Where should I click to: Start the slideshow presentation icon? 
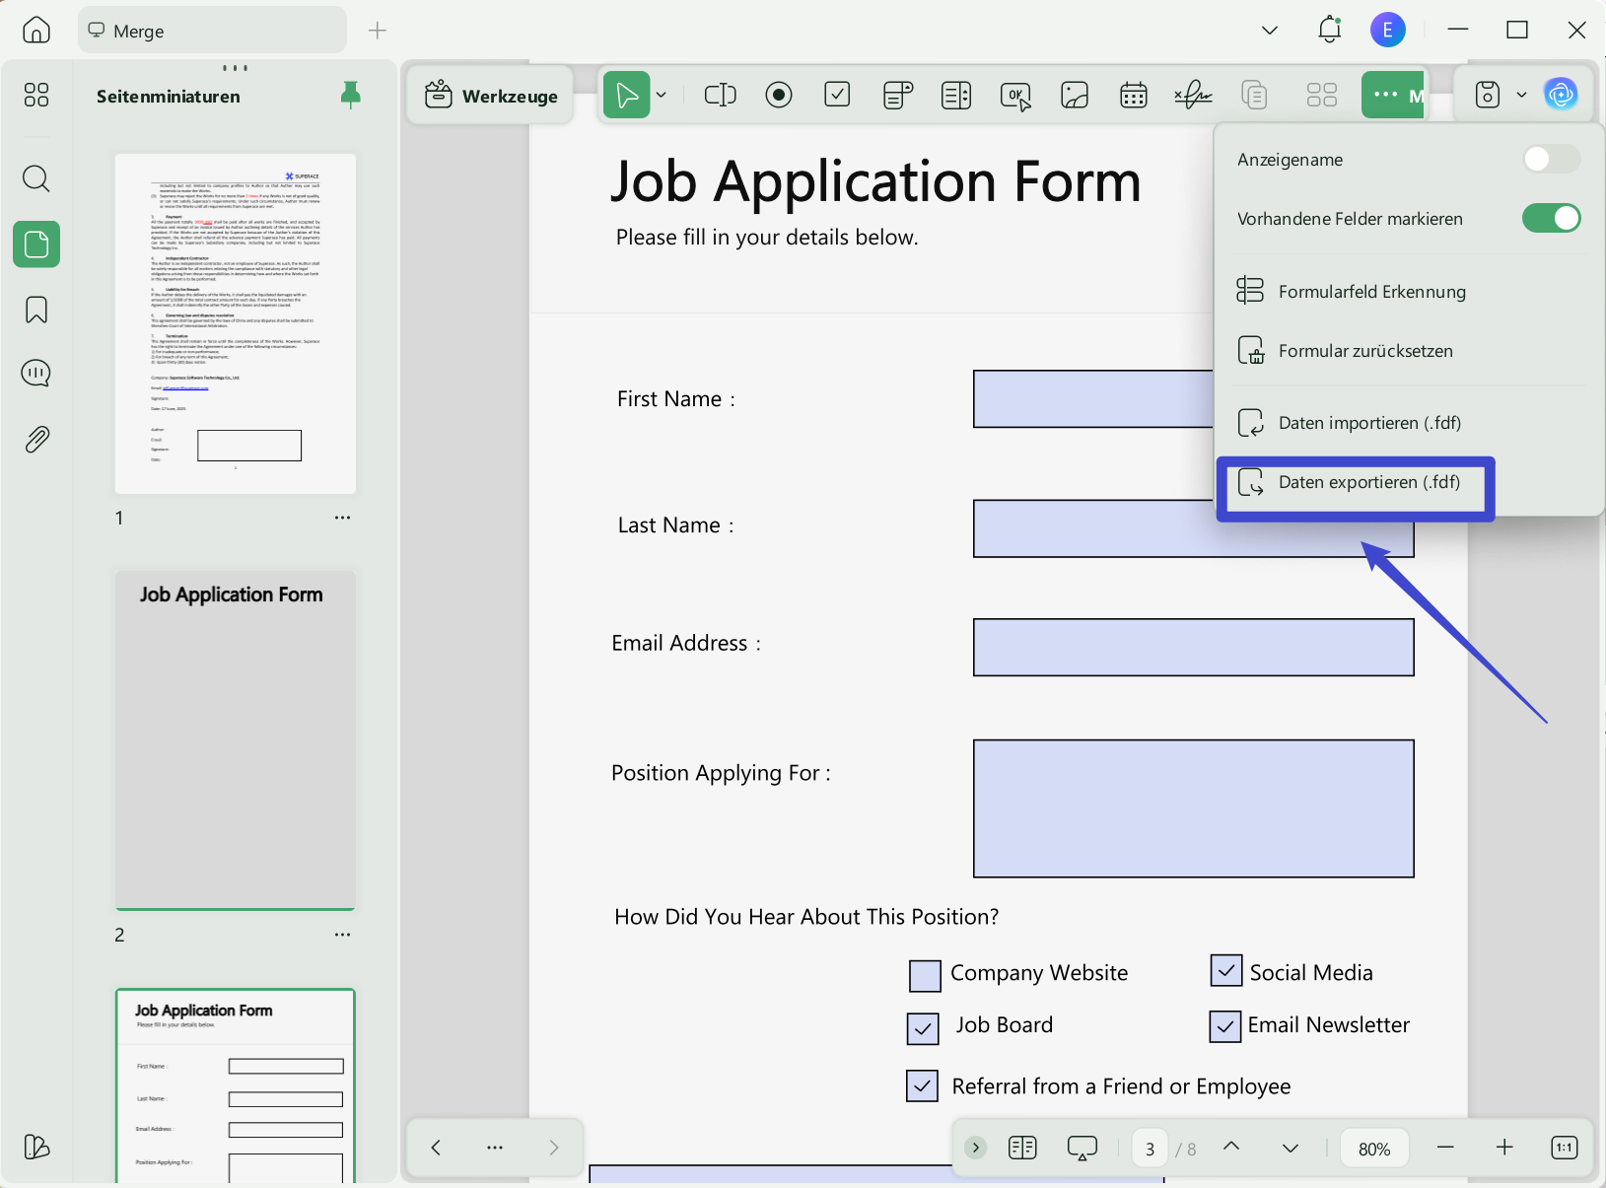coord(1082,1149)
